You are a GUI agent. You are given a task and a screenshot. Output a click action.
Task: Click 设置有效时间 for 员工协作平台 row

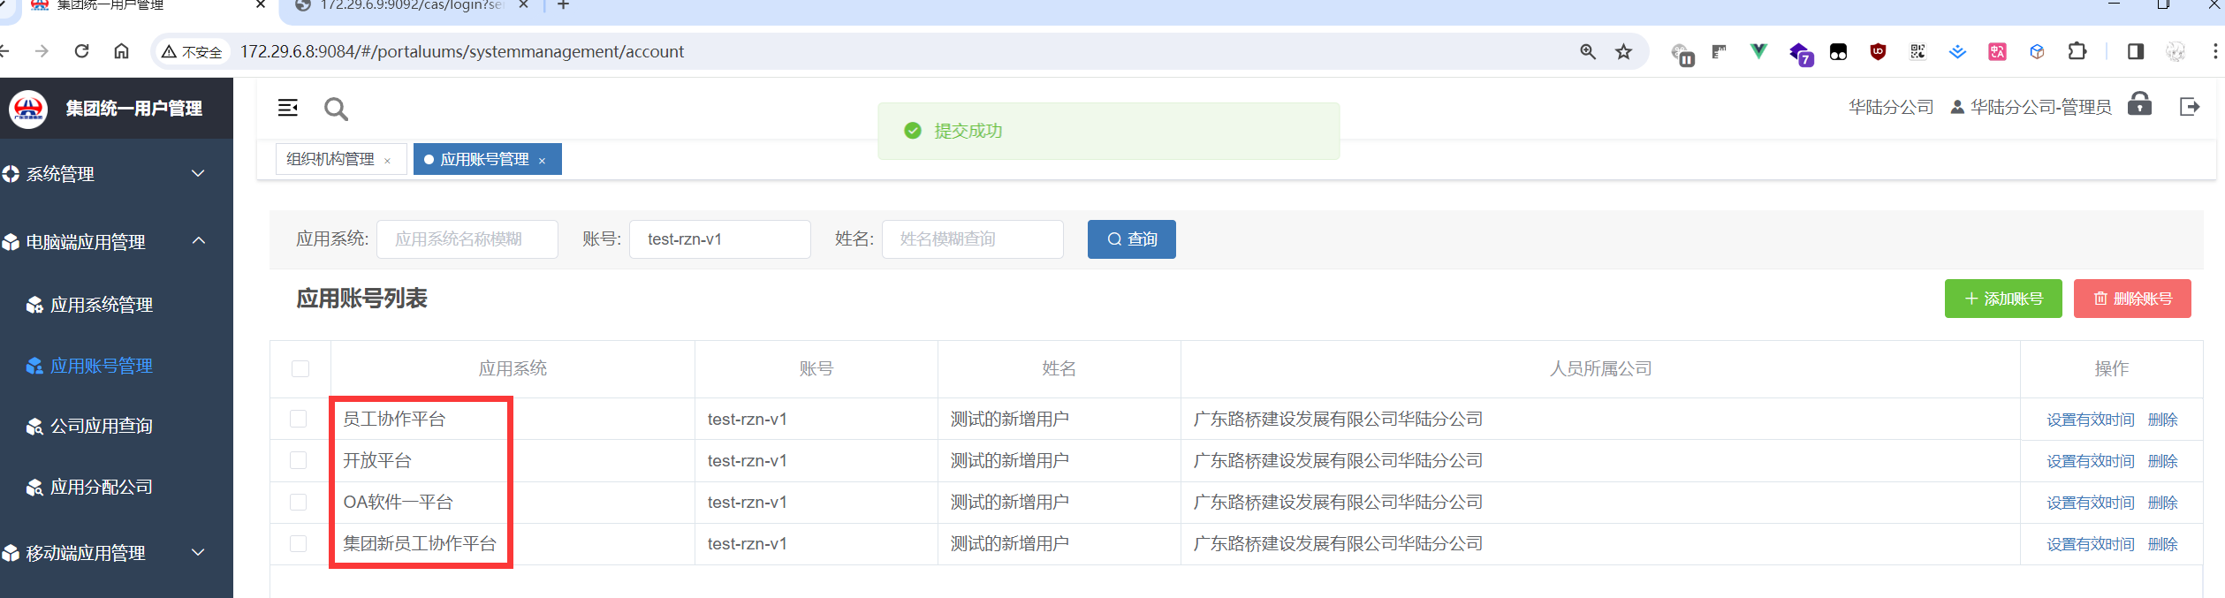point(2090,420)
